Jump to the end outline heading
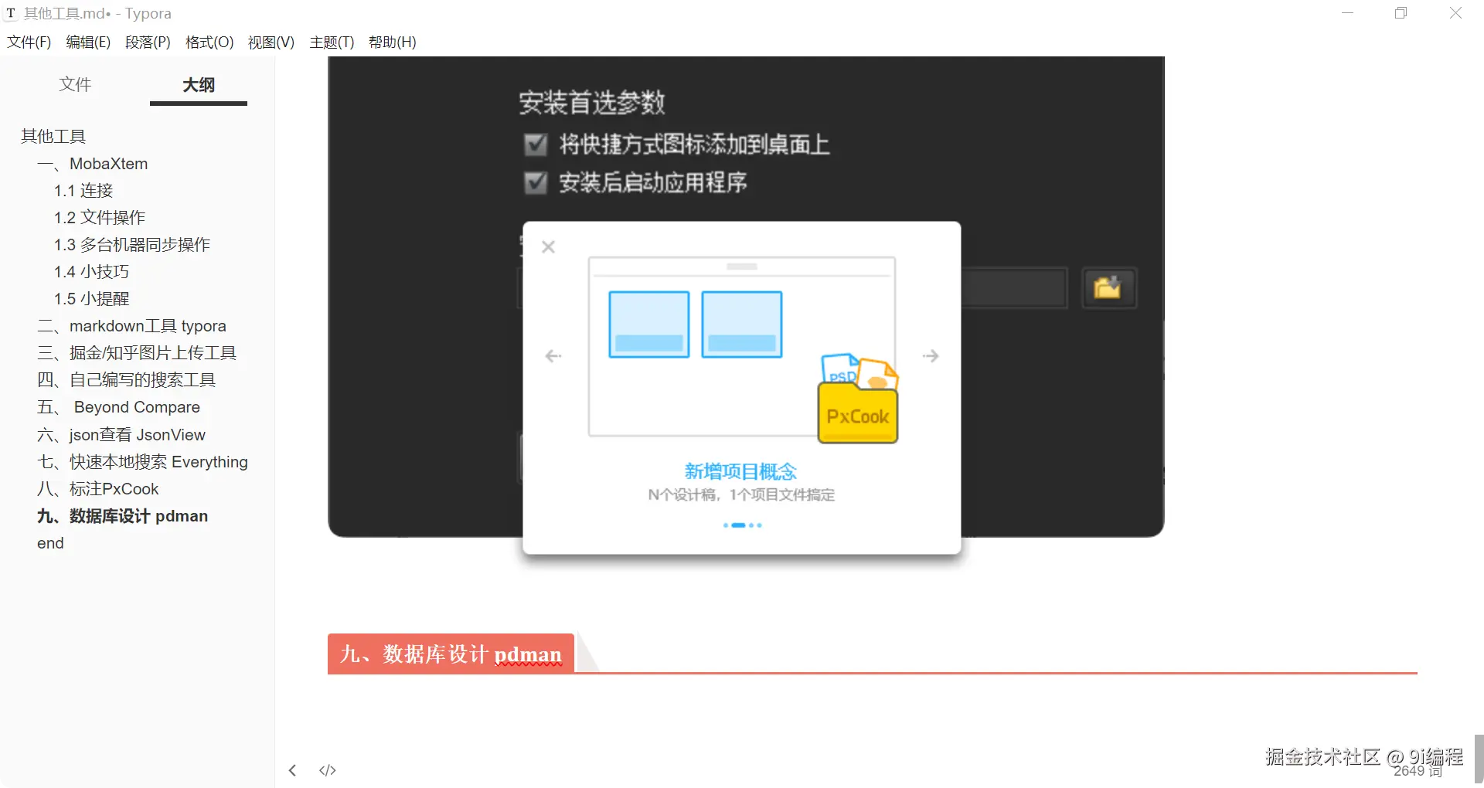This screenshot has height=788, width=1484. coord(50,543)
